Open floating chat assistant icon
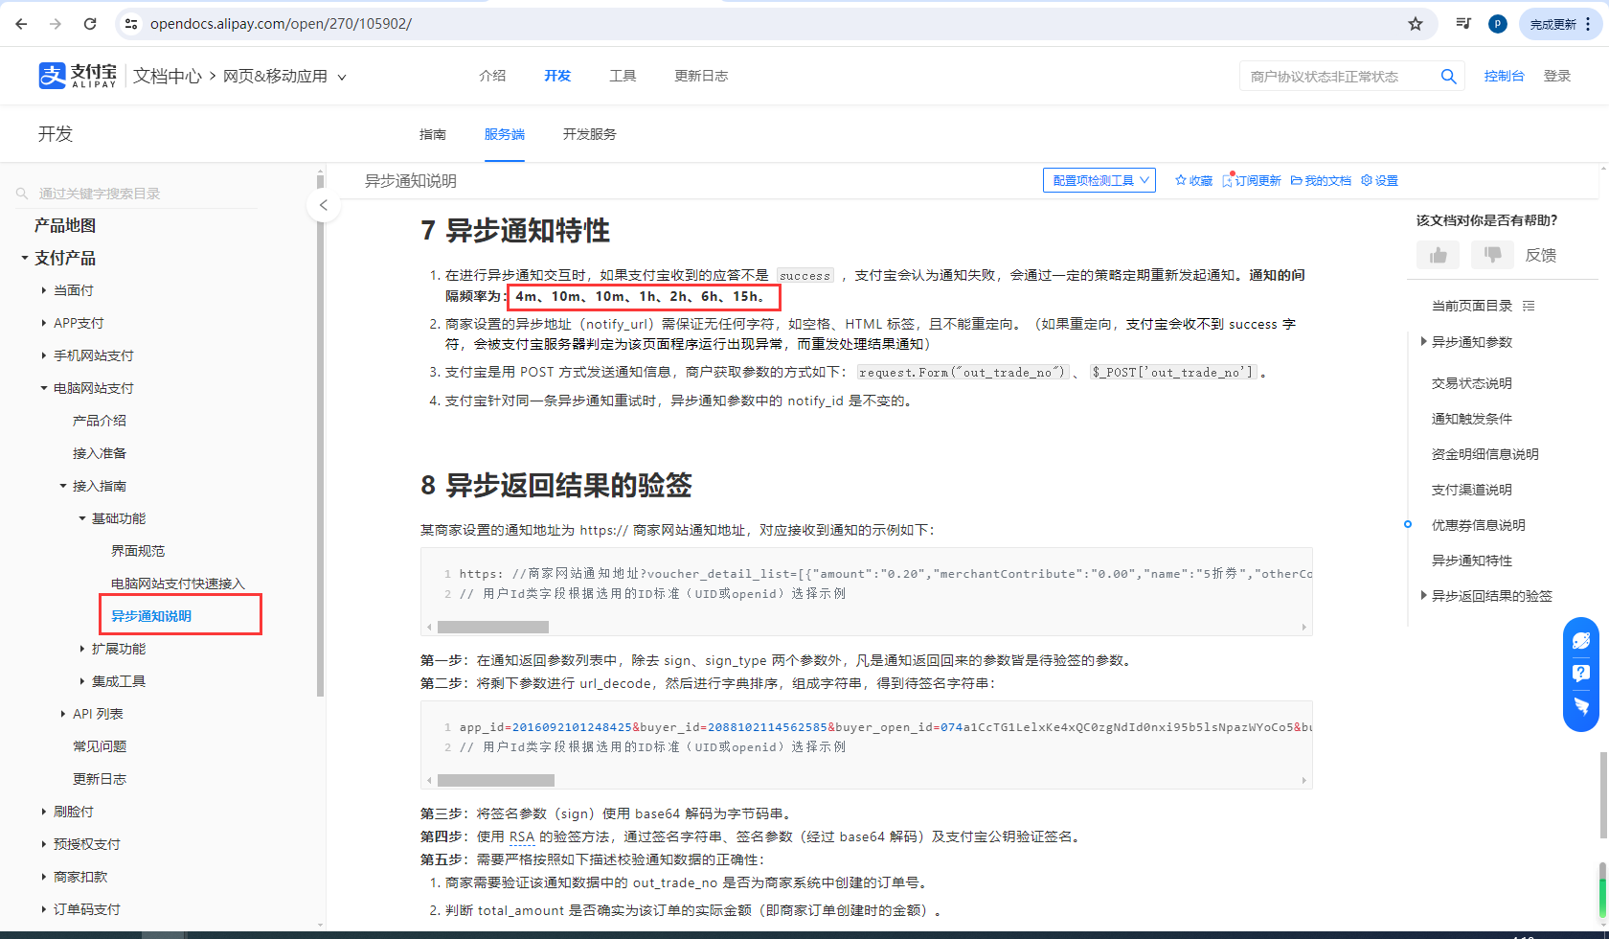This screenshot has width=1609, height=939. pos(1581,640)
